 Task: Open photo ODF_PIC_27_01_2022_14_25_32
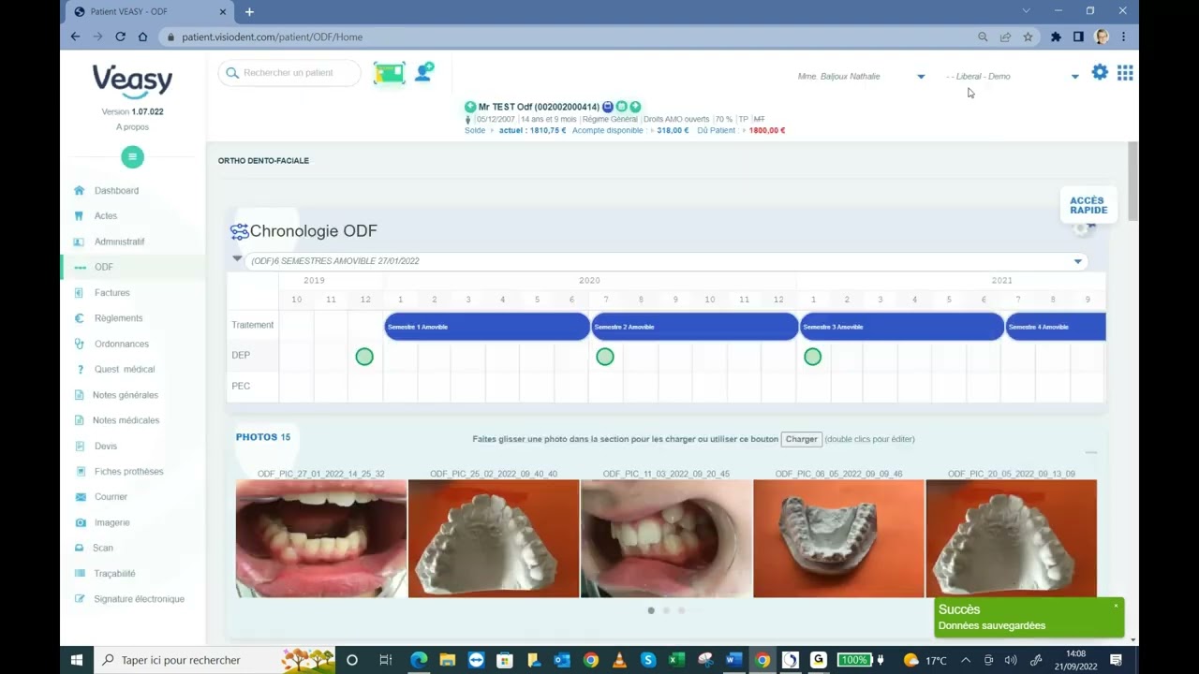(321, 538)
